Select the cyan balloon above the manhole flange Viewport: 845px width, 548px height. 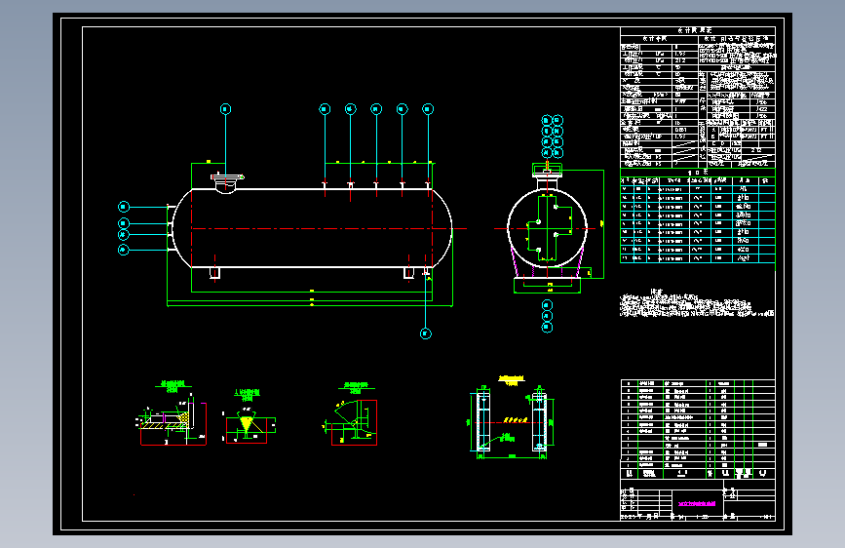[225, 109]
